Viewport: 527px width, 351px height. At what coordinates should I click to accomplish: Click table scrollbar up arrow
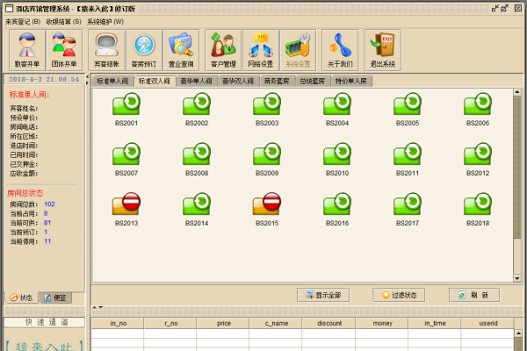click(518, 333)
